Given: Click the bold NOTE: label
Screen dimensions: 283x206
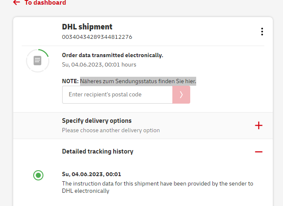Looking at the screenshot, I should click(x=70, y=81).
